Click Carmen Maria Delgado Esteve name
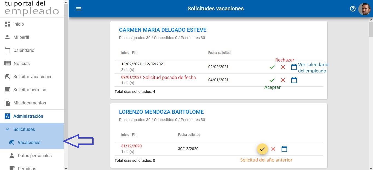Screen dimensions: 373x170 [x=163, y=30]
